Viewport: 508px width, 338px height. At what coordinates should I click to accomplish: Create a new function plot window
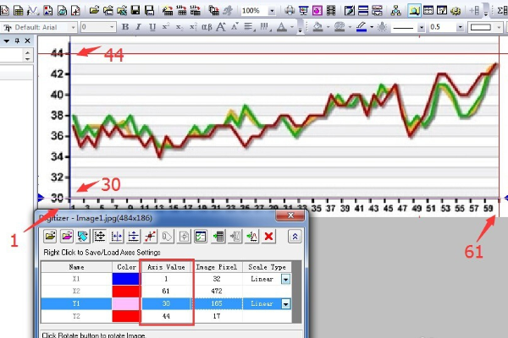click(x=33, y=10)
